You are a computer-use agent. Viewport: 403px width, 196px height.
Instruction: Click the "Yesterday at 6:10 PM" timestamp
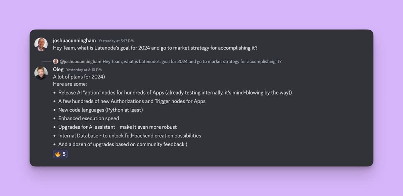click(84, 70)
